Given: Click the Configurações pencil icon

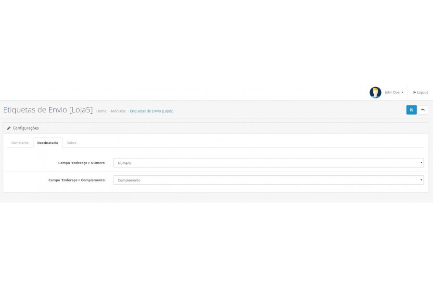Looking at the screenshot, I should tap(9, 128).
